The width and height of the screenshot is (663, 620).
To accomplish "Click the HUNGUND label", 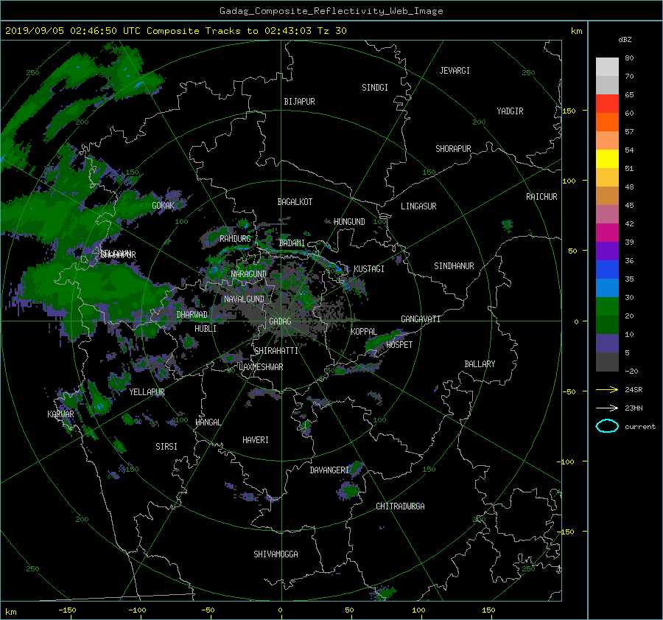I will (349, 222).
